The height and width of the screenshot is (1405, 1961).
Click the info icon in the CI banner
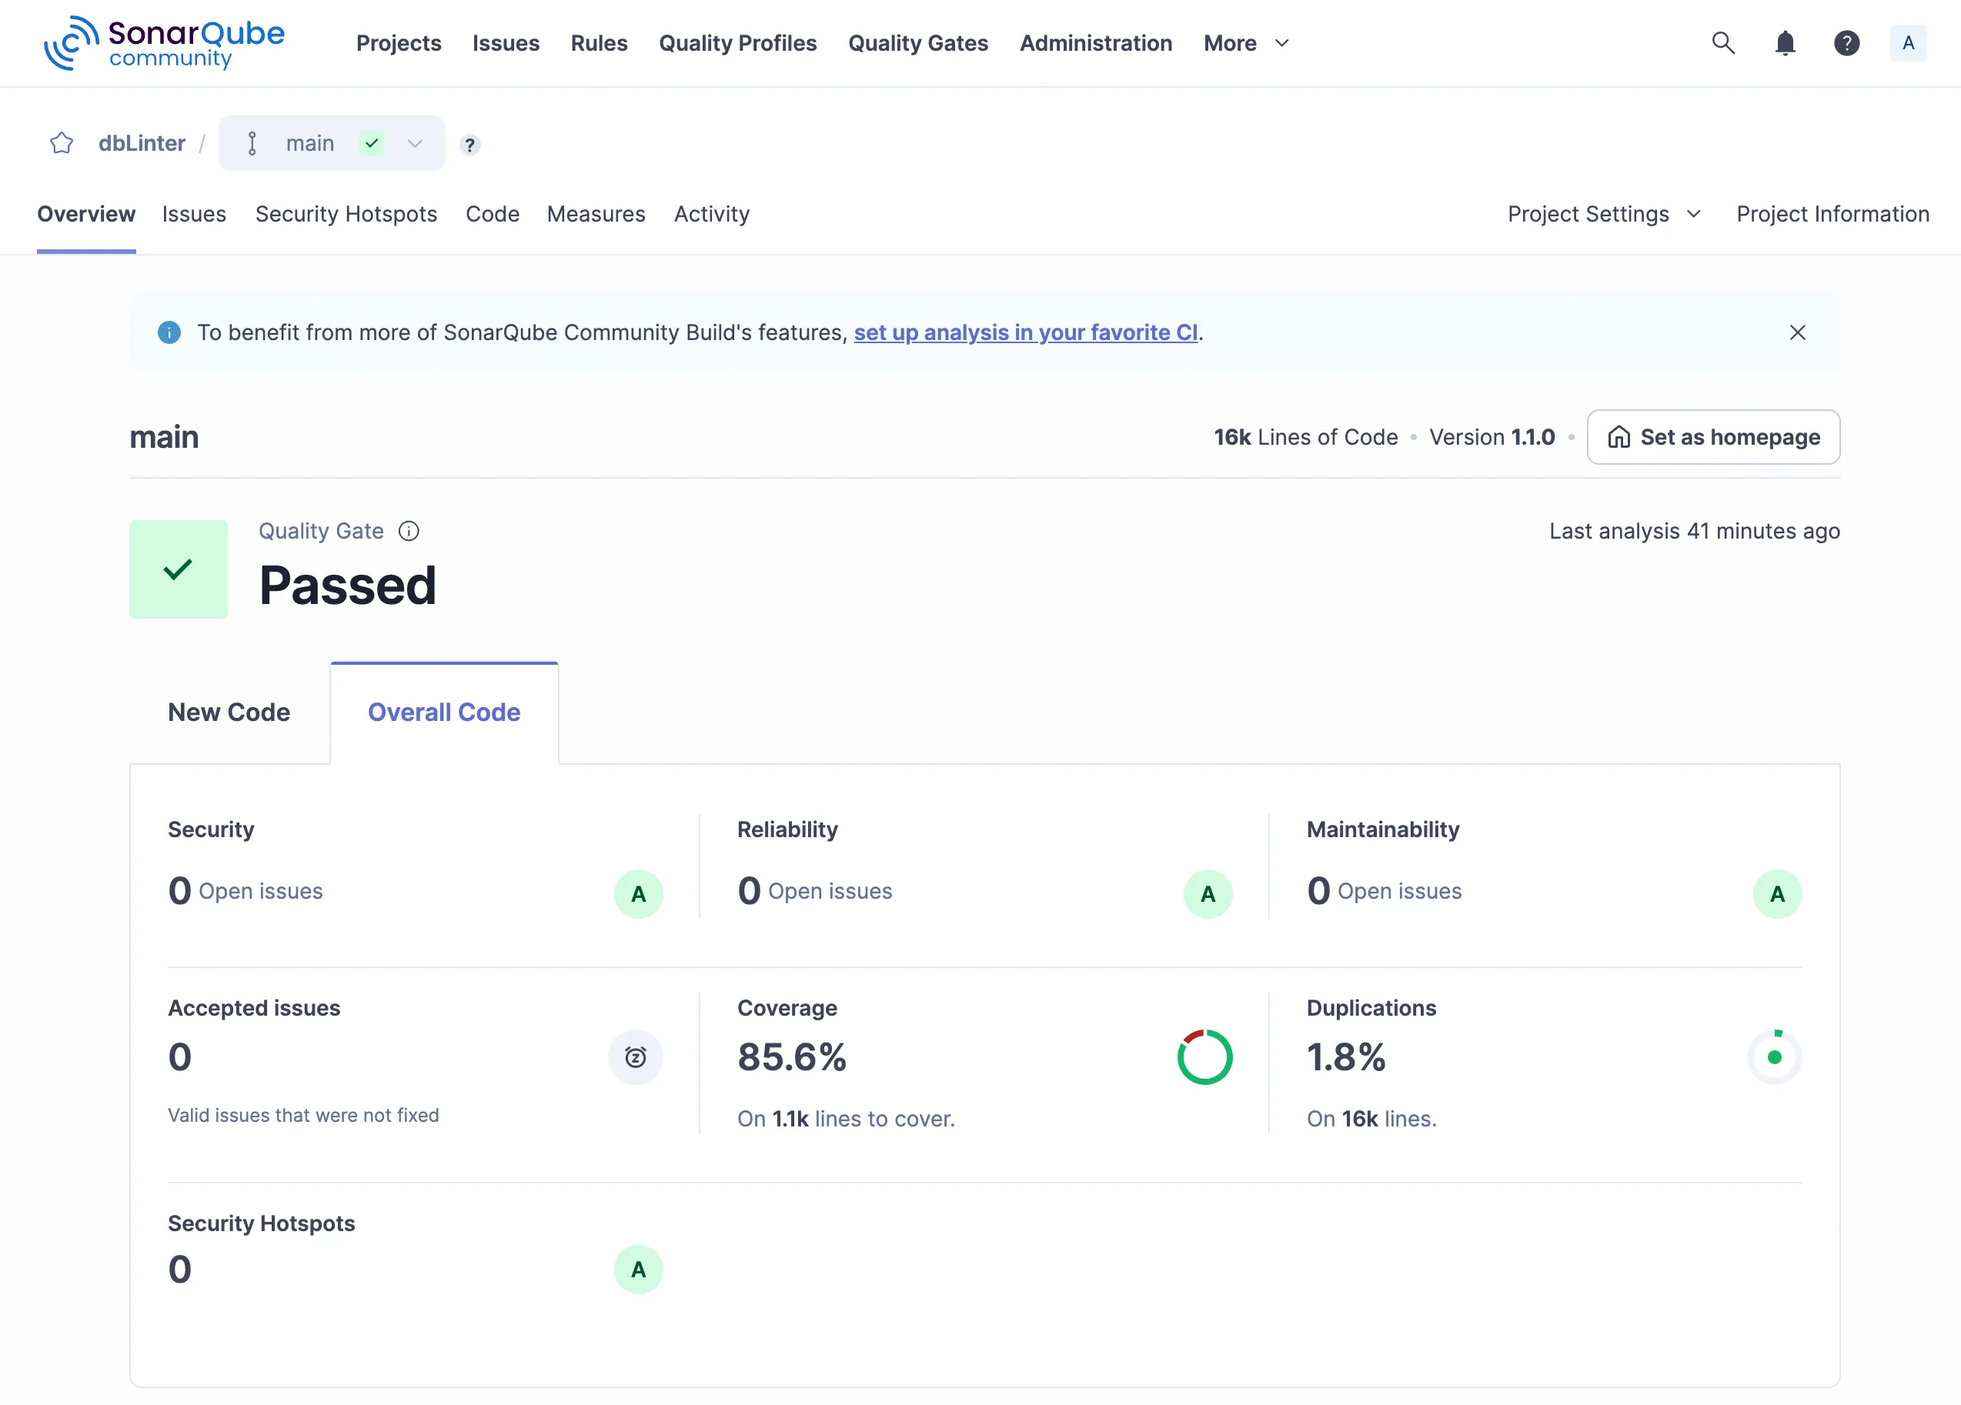point(169,332)
